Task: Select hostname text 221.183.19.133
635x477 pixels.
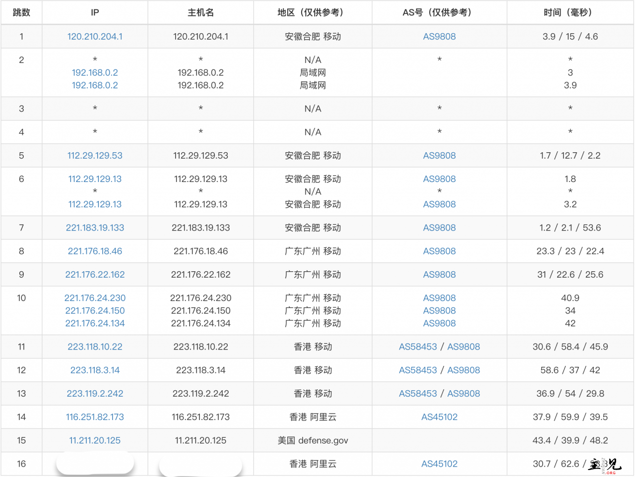Action: tap(200, 228)
